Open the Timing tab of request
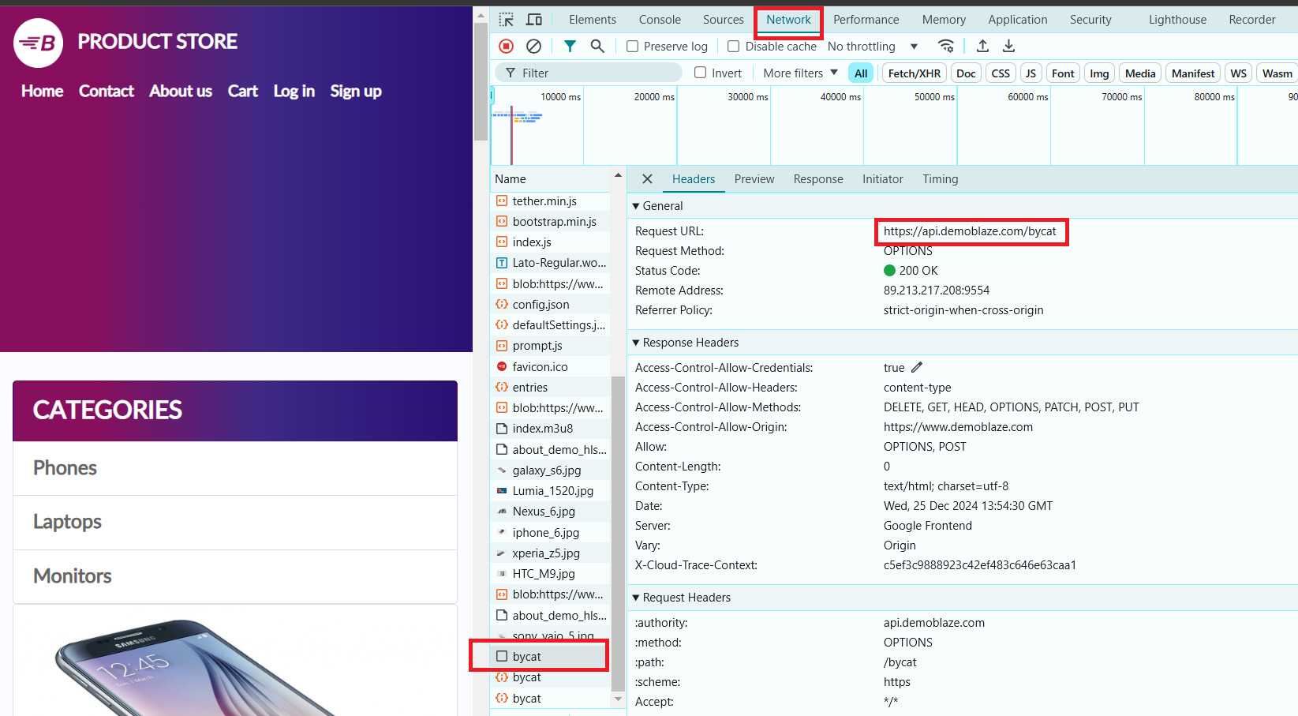 [x=941, y=179]
